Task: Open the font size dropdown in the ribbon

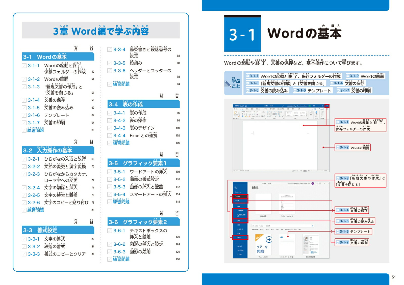Action: click(x=261, y=112)
